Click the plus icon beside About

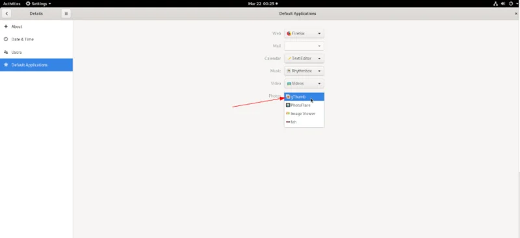(x=6, y=27)
